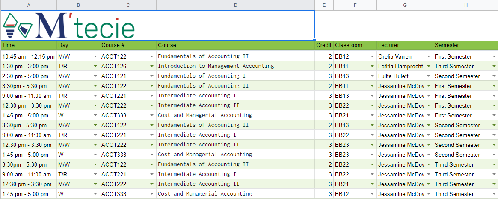The width and height of the screenshot is (498, 199).
Task: Select 'Introduction to Management Accounting' cell
Action: pyautogui.click(x=235, y=67)
